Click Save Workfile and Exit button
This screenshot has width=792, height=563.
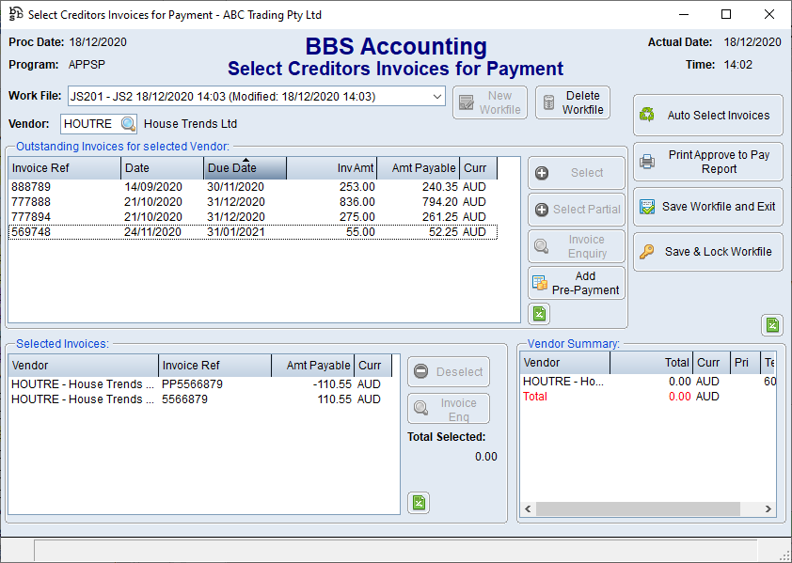point(707,207)
